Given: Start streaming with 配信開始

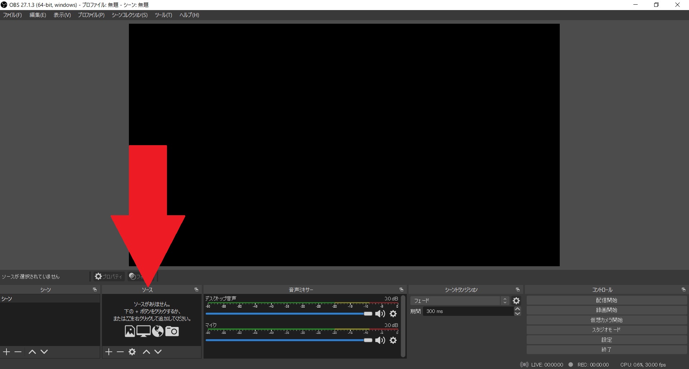Looking at the screenshot, I should click(x=606, y=300).
